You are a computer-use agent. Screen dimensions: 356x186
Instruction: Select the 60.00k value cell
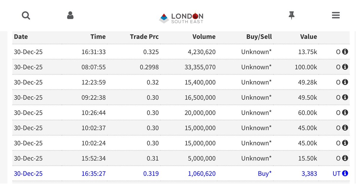tap(308, 113)
